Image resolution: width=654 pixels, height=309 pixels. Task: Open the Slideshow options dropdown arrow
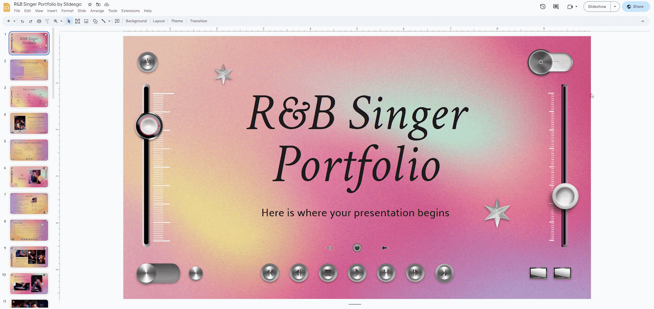[615, 7]
